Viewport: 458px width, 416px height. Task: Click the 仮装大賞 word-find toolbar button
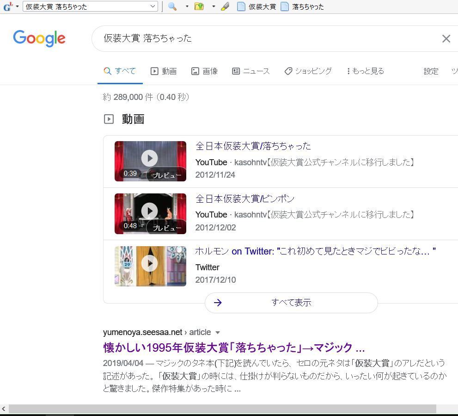click(257, 7)
